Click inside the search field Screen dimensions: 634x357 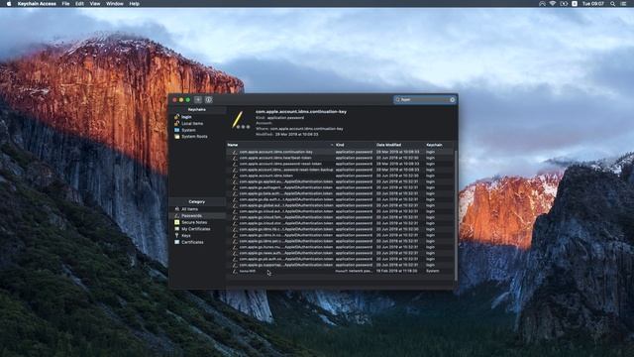tap(425, 99)
